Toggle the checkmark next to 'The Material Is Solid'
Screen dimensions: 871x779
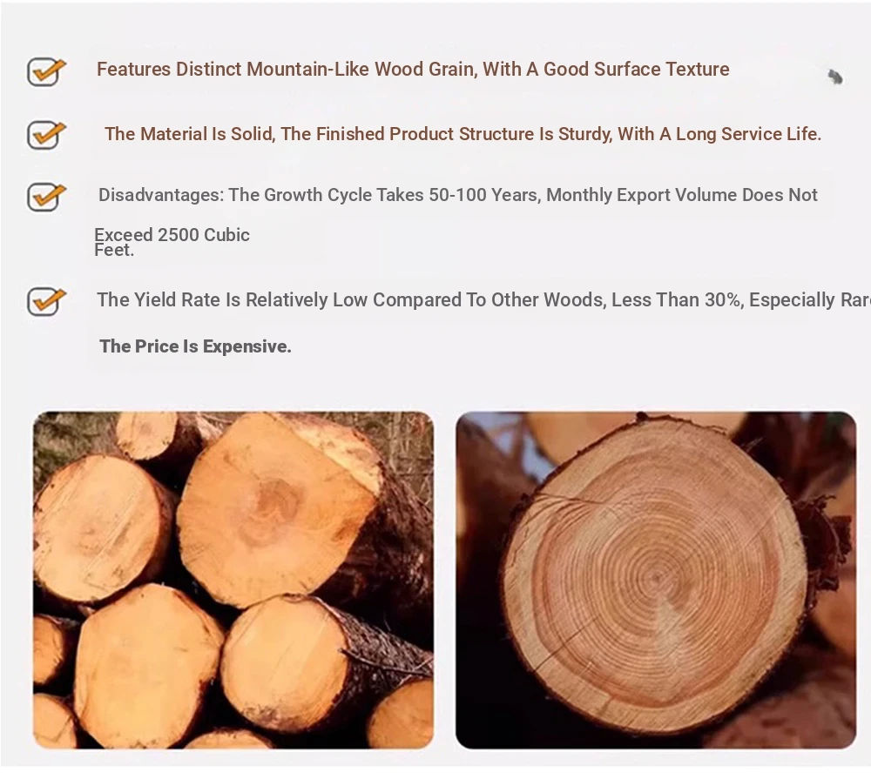coord(46,135)
